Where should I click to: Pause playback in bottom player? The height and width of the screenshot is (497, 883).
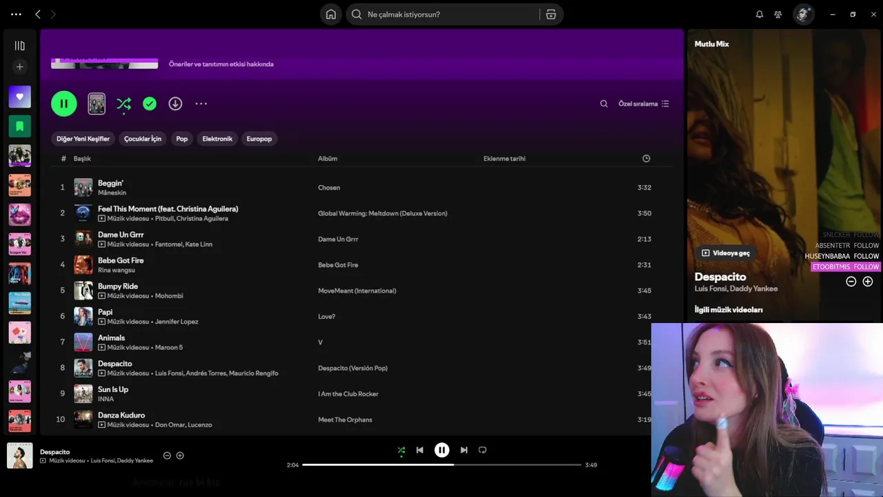pos(441,450)
